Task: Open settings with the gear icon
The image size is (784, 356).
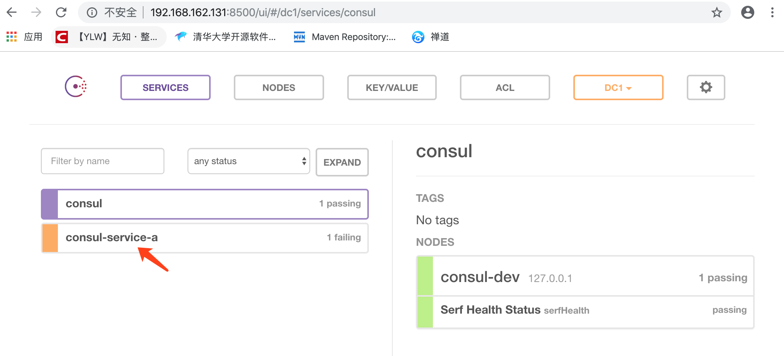Action: click(x=706, y=87)
